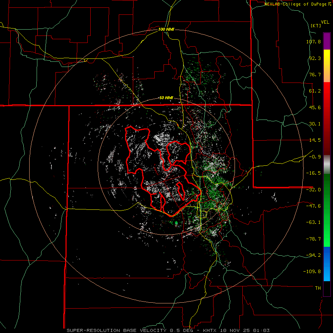Click the 100 NMI range ring label
333x333 pixels.
click(x=166, y=29)
